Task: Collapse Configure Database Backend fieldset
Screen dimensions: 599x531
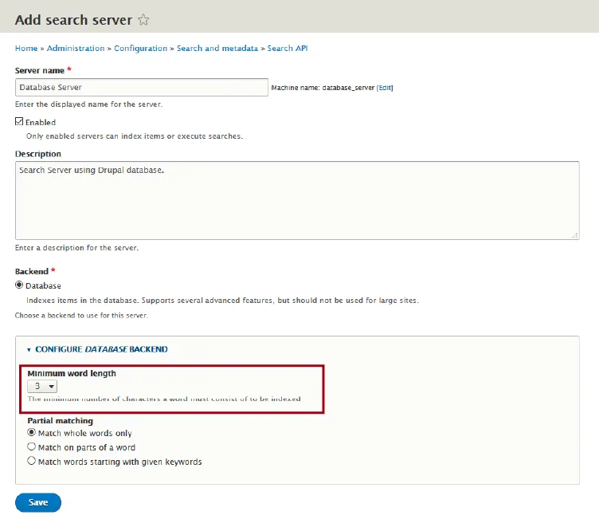Action: click(101, 349)
